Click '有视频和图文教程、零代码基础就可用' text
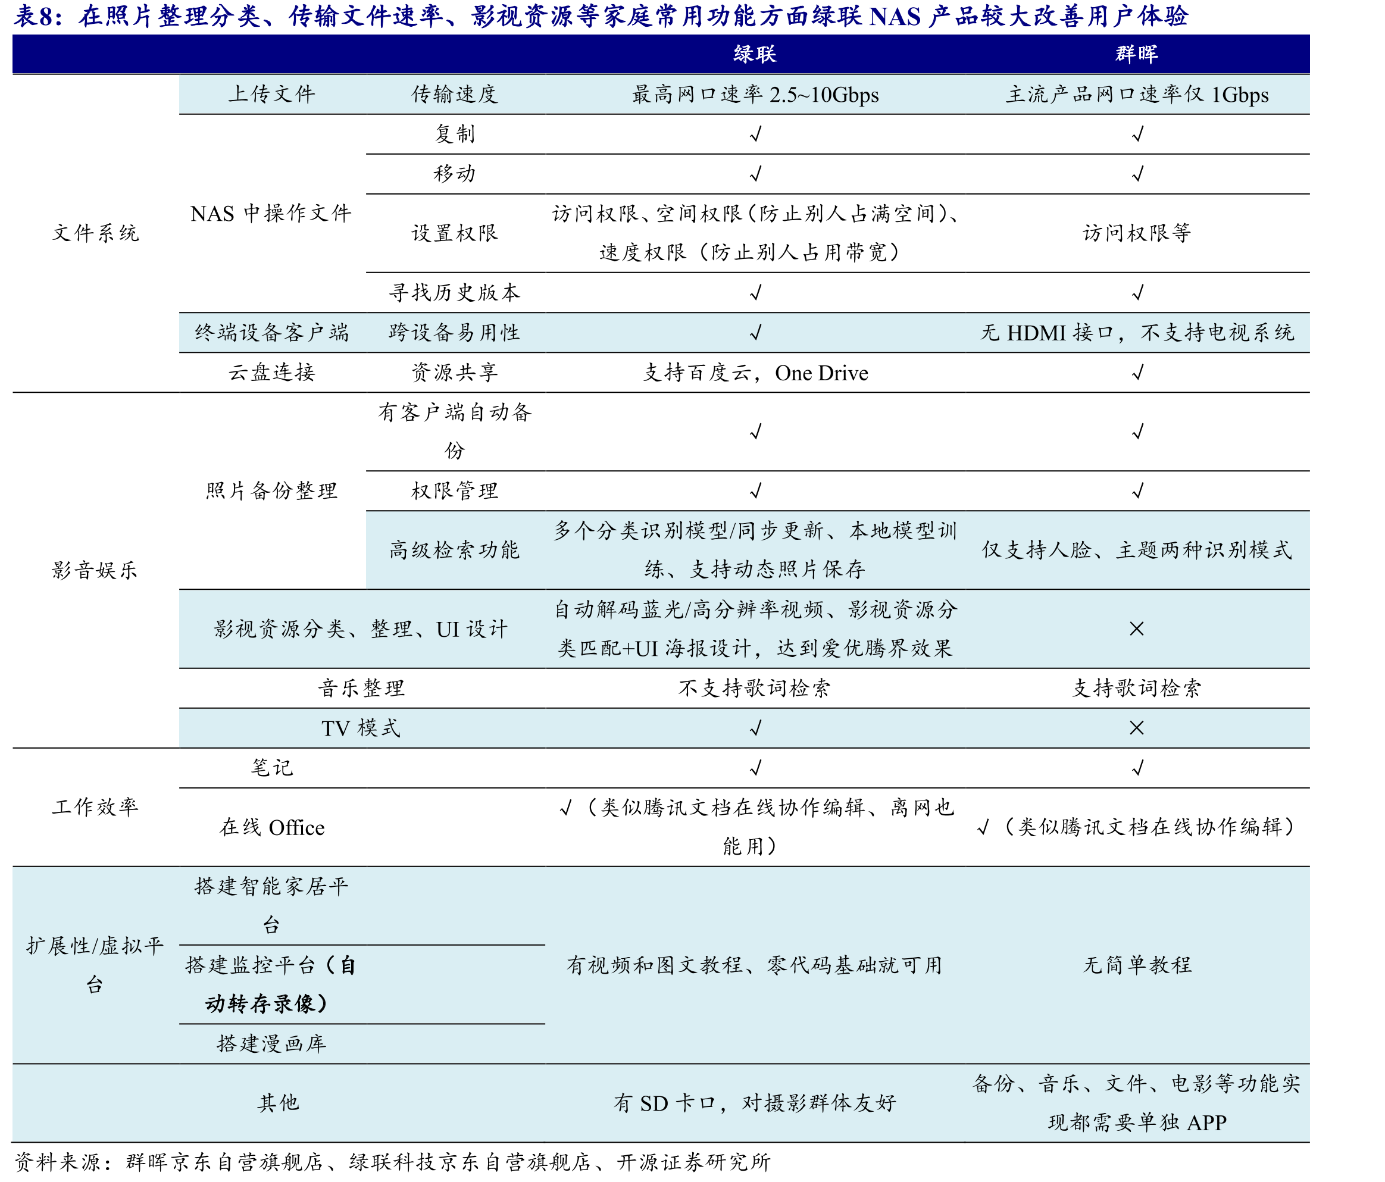The width and height of the screenshot is (1385, 1182). tap(755, 965)
